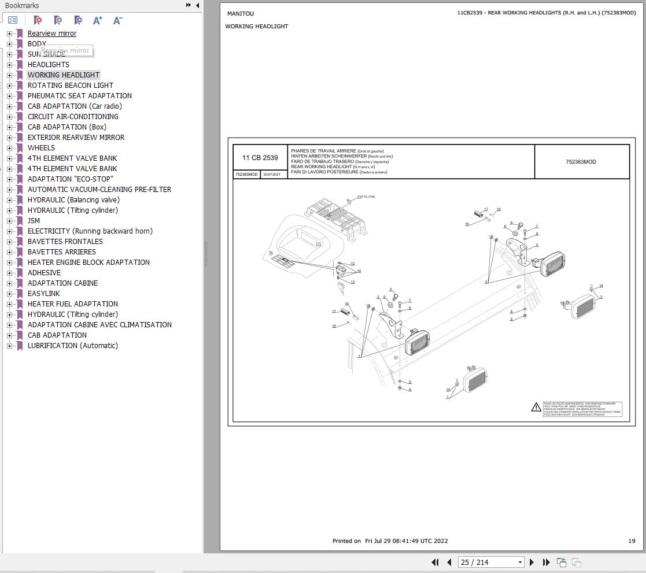Decrease bookmark text size with A-
This screenshot has height=573, width=646.
(118, 20)
